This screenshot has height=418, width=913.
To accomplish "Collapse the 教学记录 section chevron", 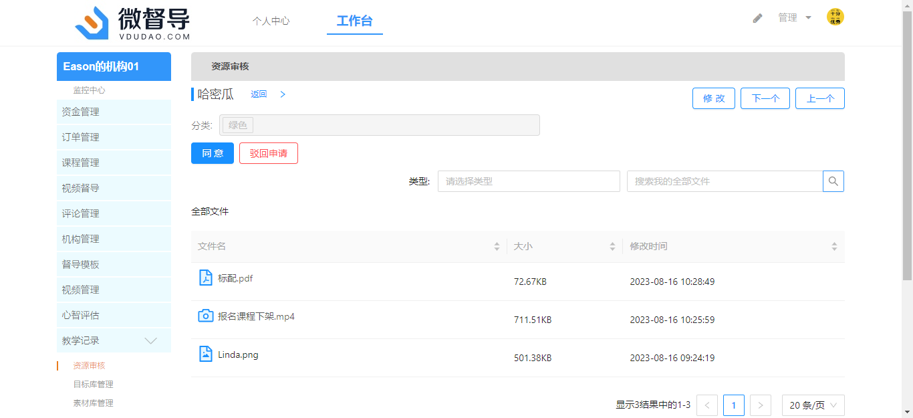I will coord(152,340).
